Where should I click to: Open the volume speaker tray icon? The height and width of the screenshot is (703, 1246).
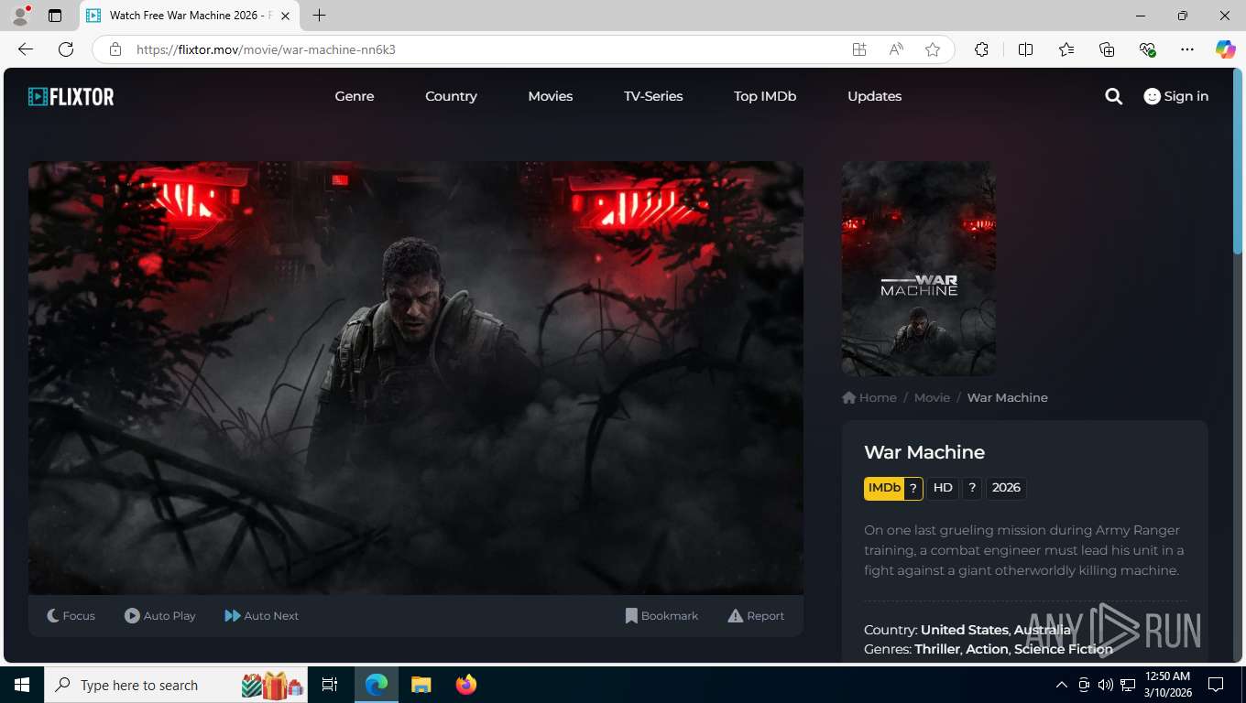pos(1106,685)
